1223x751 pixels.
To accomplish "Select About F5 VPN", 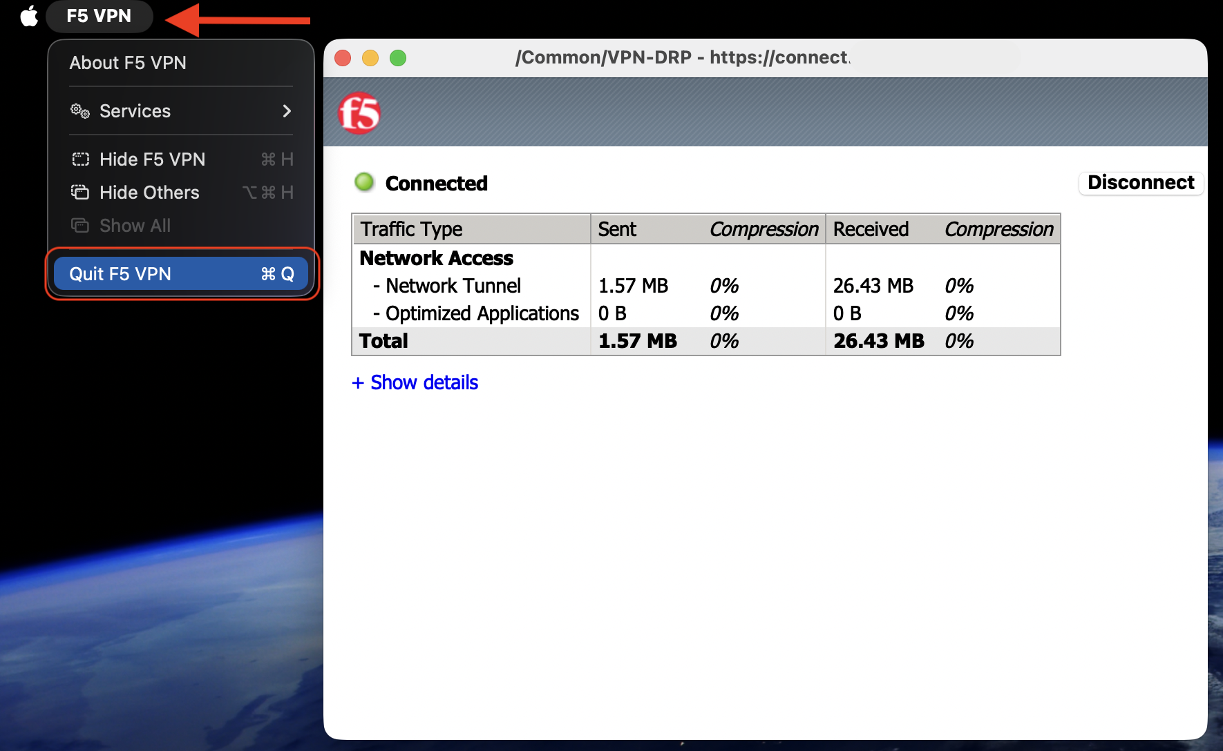I will [x=128, y=63].
